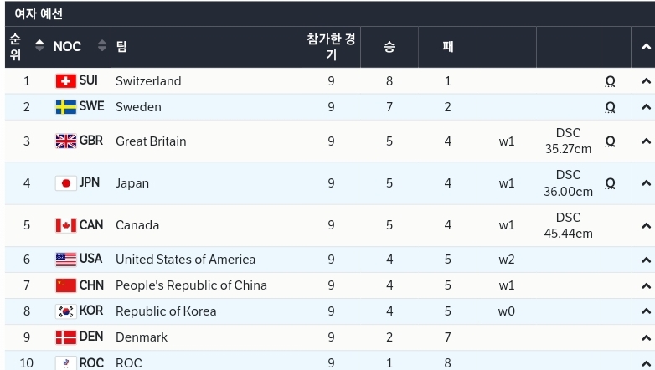This screenshot has height=370, width=655.
Task: Click the Great Britain flag icon
Action: 66,141
